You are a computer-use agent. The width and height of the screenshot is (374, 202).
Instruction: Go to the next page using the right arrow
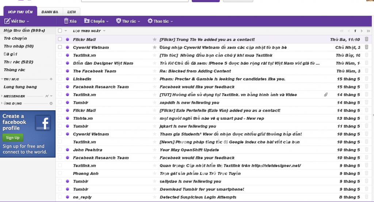point(362,31)
